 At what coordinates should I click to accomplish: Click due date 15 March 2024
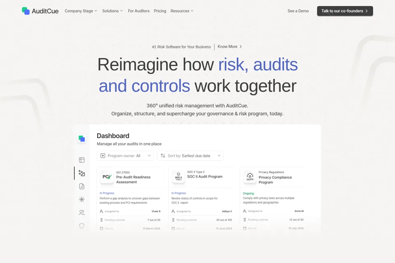(151, 228)
